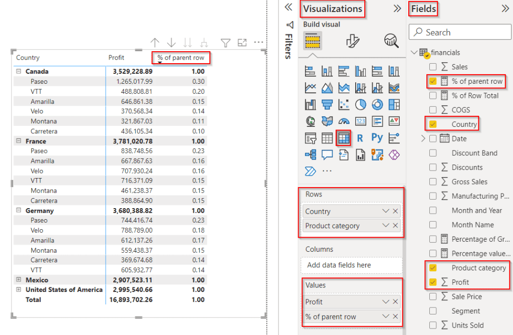
Task: Collapse the Visualizations pane chevron
Action: click(397, 9)
